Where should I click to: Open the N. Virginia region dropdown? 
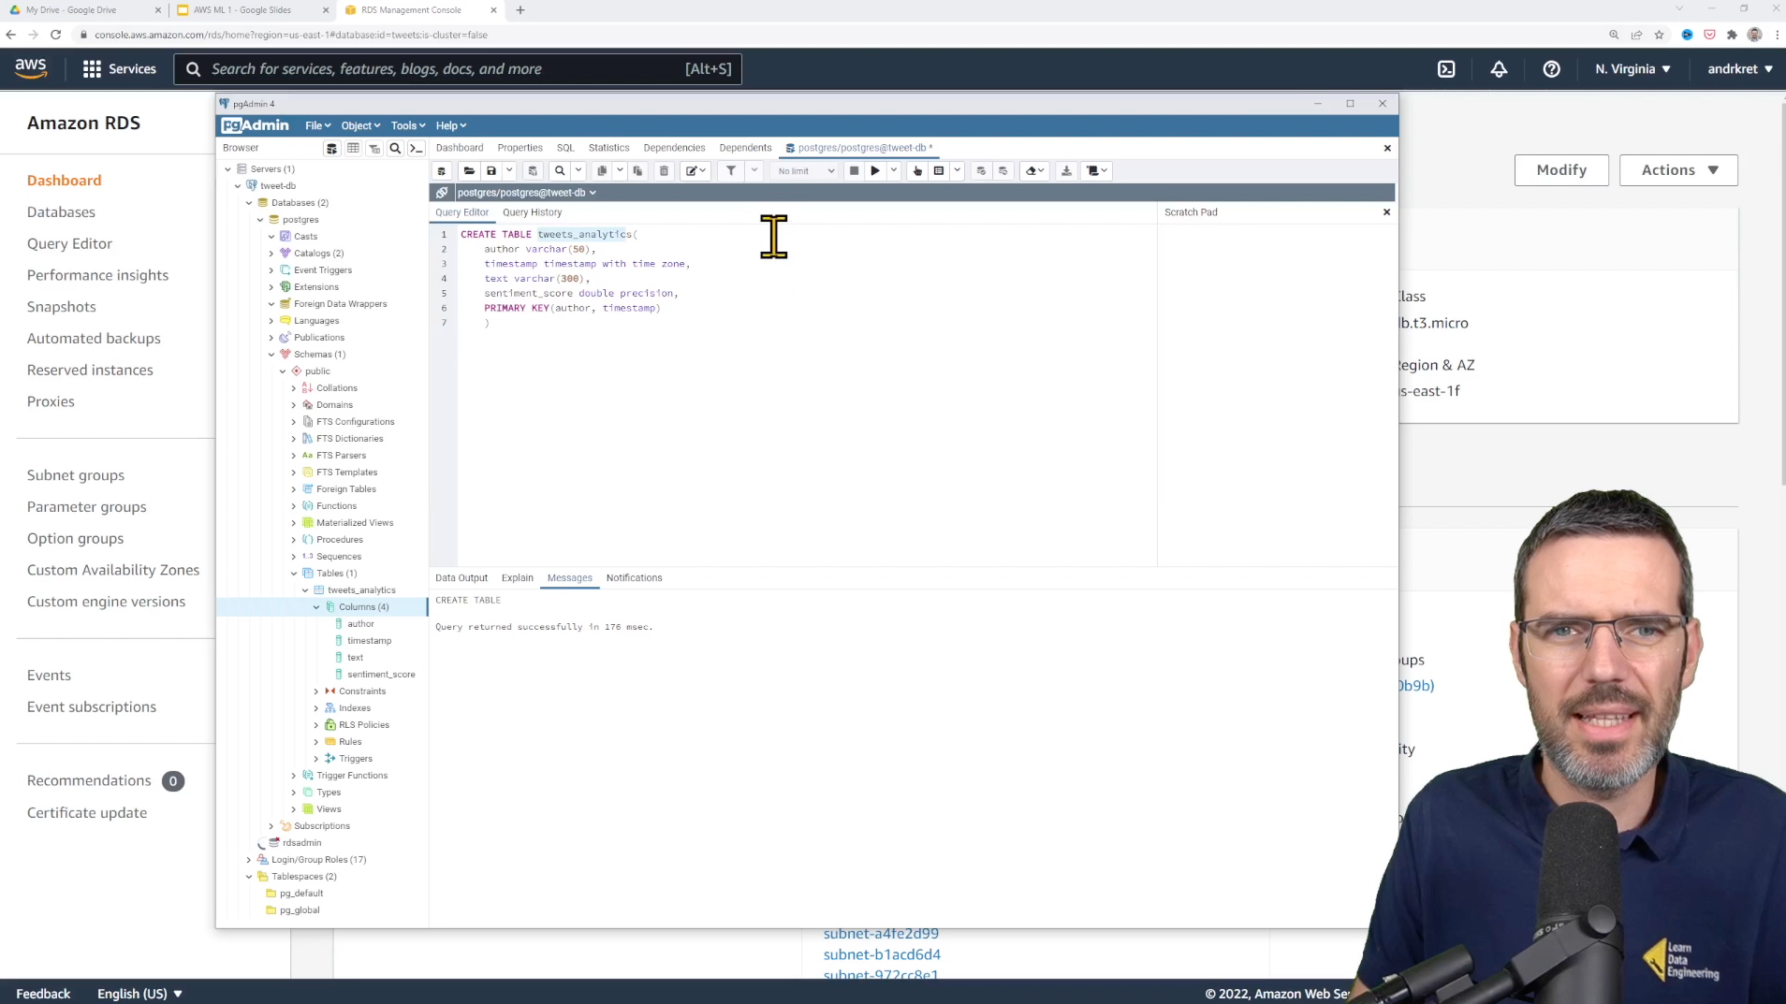[x=1632, y=69]
